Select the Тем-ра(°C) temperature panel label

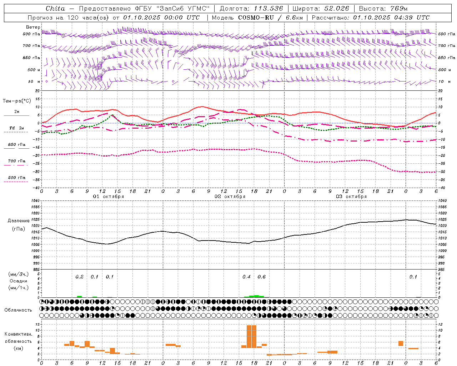[x=17, y=101]
